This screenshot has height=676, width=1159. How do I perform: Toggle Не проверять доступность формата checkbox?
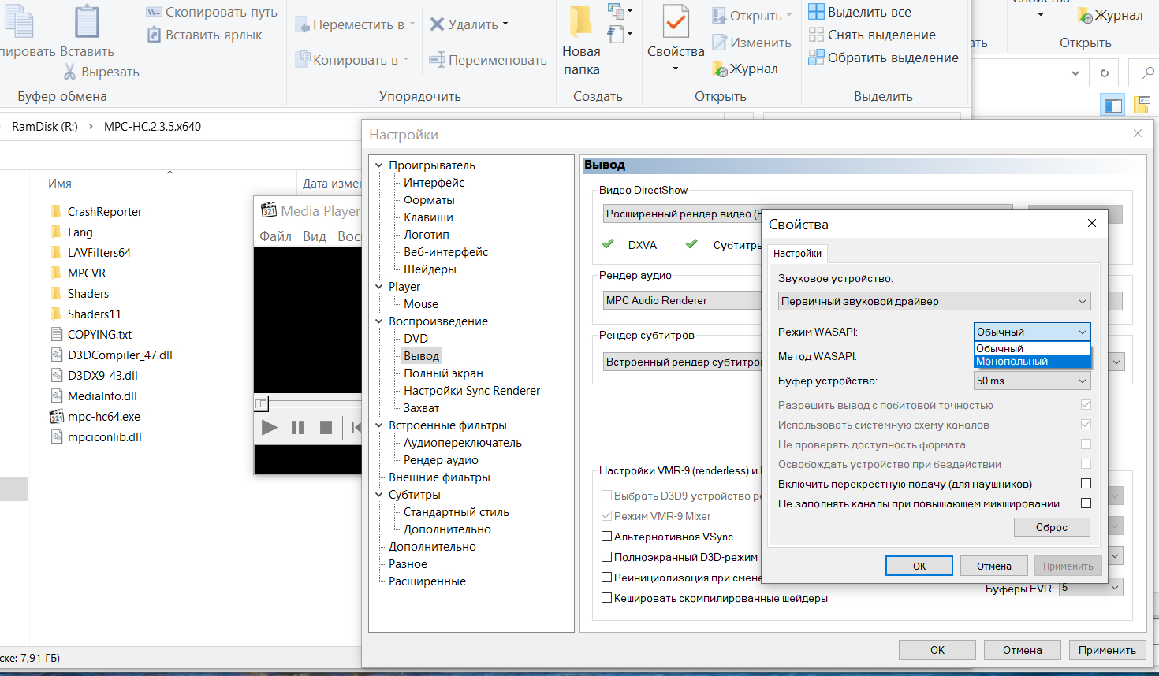pyautogui.click(x=1086, y=444)
